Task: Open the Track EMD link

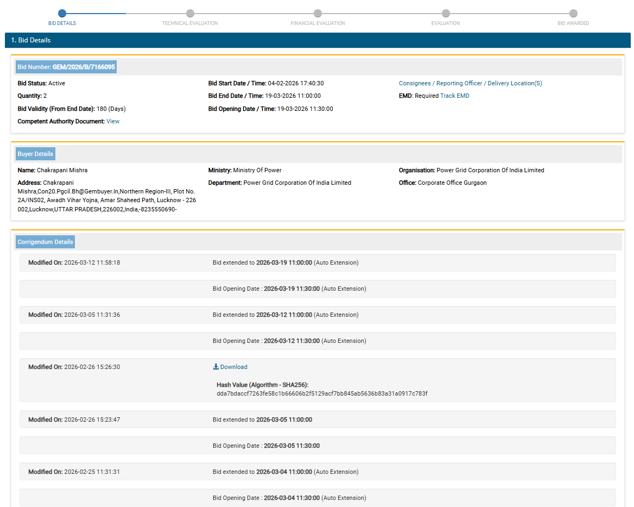Action: (x=454, y=96)
